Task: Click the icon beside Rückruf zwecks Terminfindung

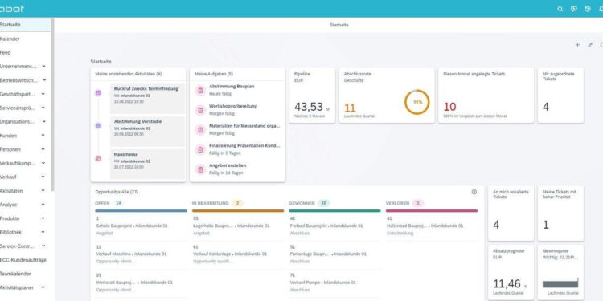Action: coord(98,92)
